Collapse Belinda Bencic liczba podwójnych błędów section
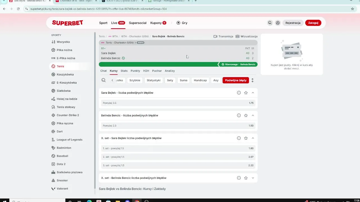This screenshot has height=202, width=360. [x=253, y=115]
